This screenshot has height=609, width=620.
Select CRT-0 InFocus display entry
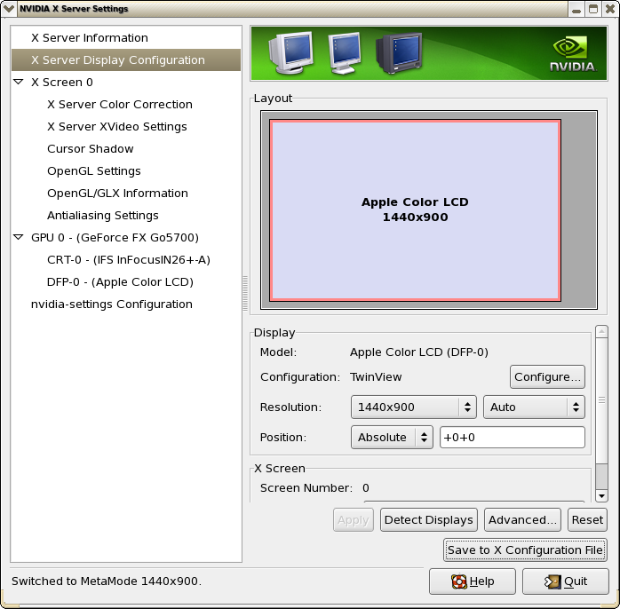click(128, 259)
